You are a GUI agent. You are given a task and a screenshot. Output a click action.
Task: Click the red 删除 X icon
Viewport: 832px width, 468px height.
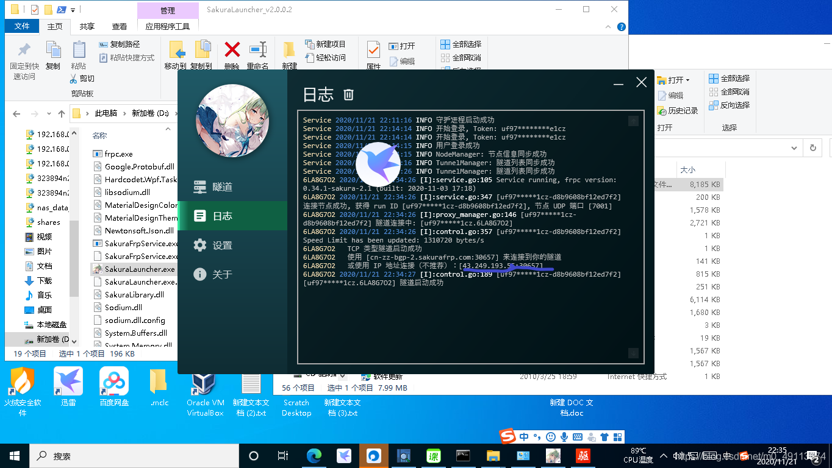click(232, 49)
